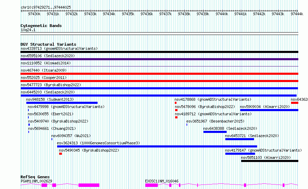Select the DGV Structural Variants track heading

pos(48,44)
